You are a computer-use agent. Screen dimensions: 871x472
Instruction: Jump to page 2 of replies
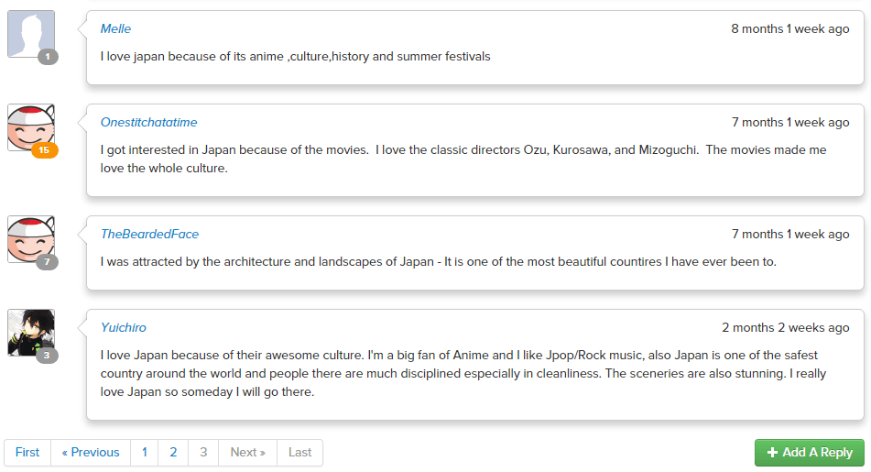coord(173,453)
